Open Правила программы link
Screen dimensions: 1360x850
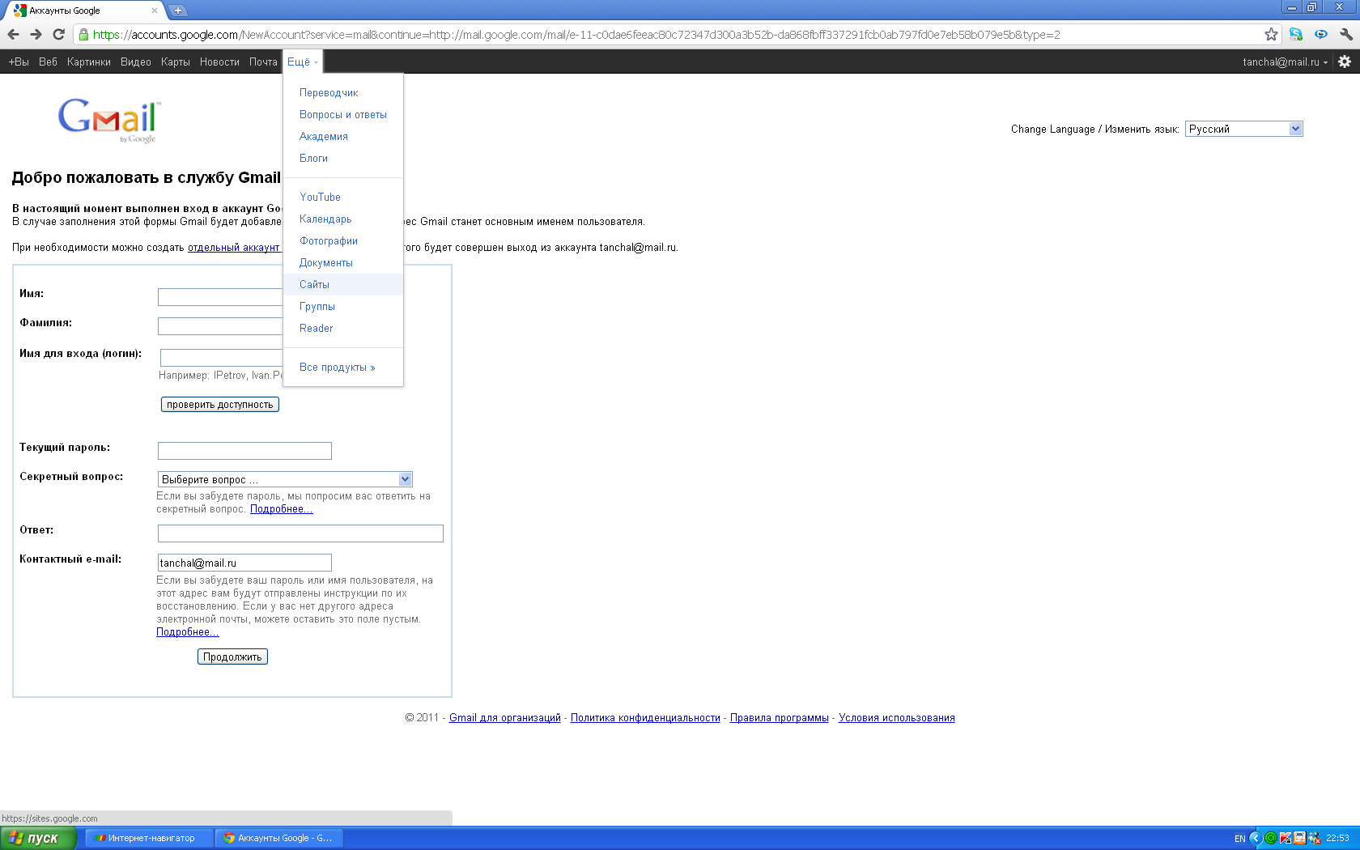point(780,718)
